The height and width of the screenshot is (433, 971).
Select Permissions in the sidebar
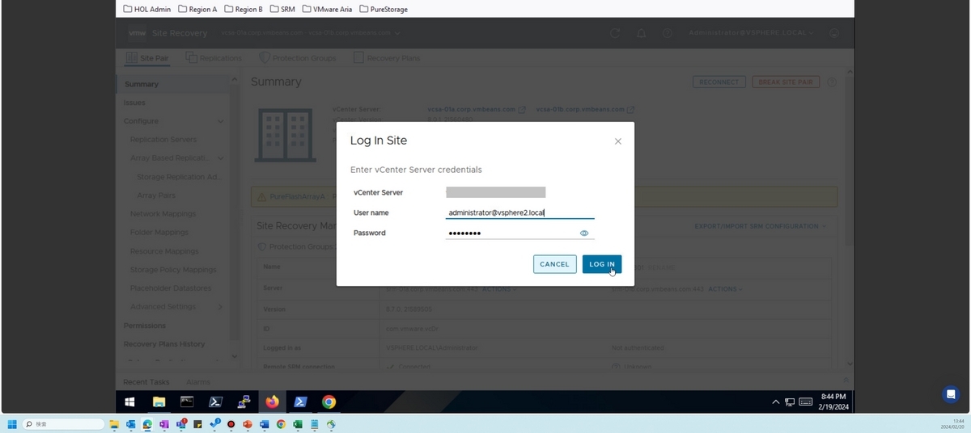(x=144, y=326)
